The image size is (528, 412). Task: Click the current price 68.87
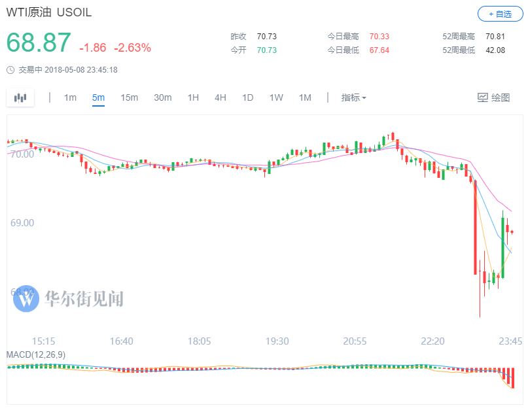click(x=39, y=43)
